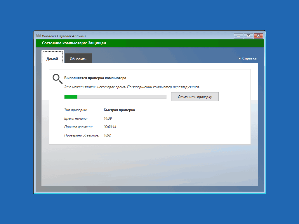Click the red close icon
Viewport: 299px width, 224px height.
click(258, 36)
